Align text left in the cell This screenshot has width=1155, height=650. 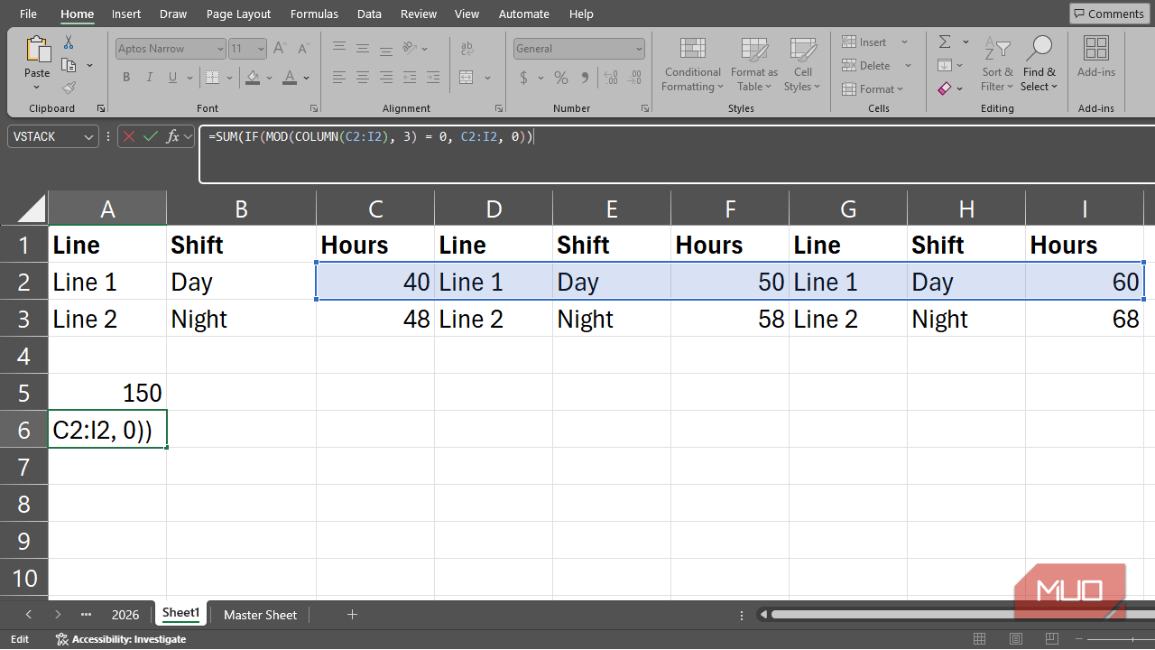pos(339,78)
